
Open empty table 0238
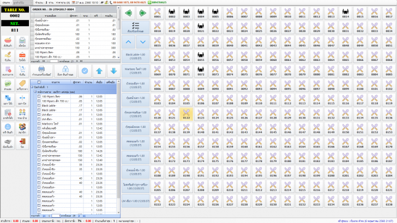click(389, 201)
